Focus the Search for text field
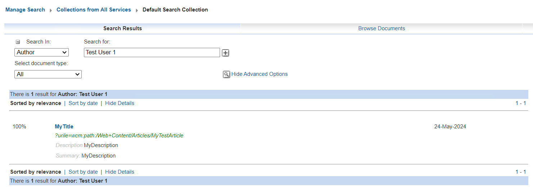The height and width of the screenshot is (192, 533). pyautogui.click(x=152, y=52)
